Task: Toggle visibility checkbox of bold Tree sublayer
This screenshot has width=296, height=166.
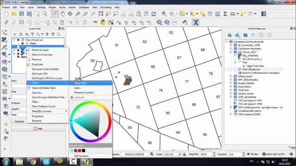Action: click(x=23, y=43)
